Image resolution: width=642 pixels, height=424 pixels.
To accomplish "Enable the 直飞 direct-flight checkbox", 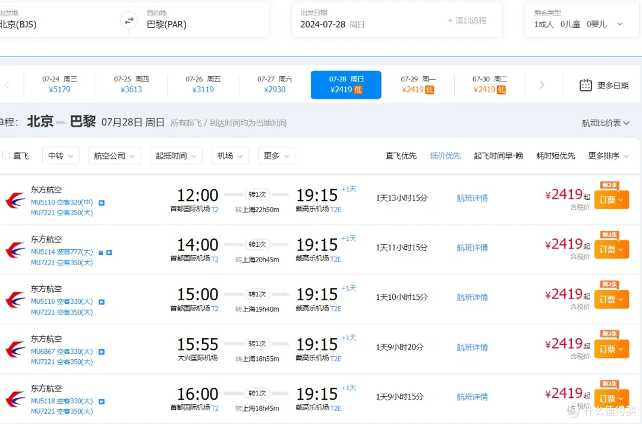I will pyautogui.click(x=6, y=156).
